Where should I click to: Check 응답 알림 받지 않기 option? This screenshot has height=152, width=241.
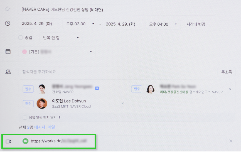click(25, 117)
